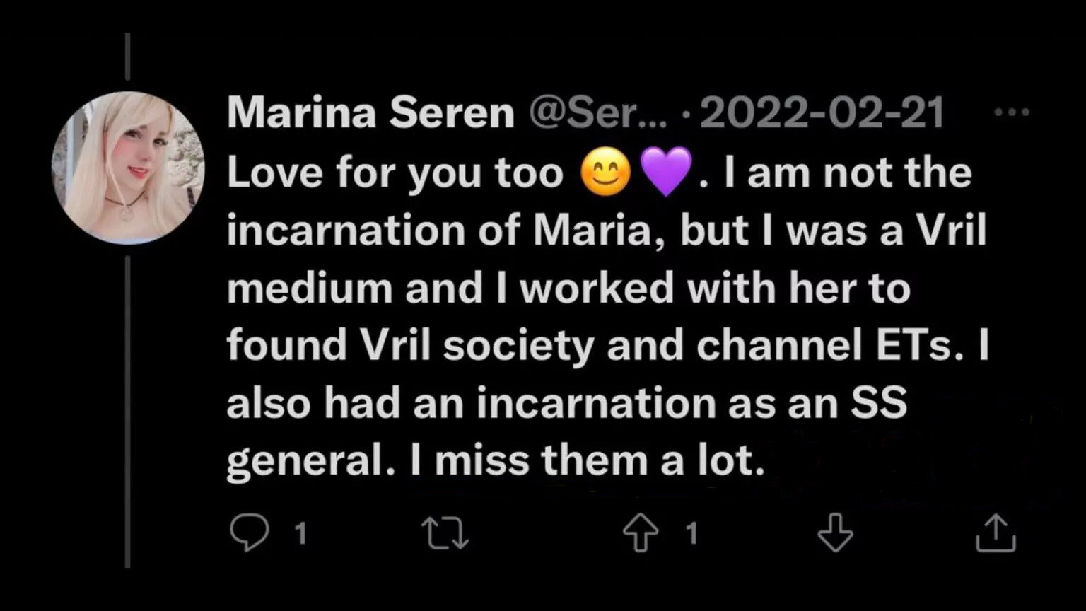Click the truncated @Ser... handle

(x=597, y=113)
